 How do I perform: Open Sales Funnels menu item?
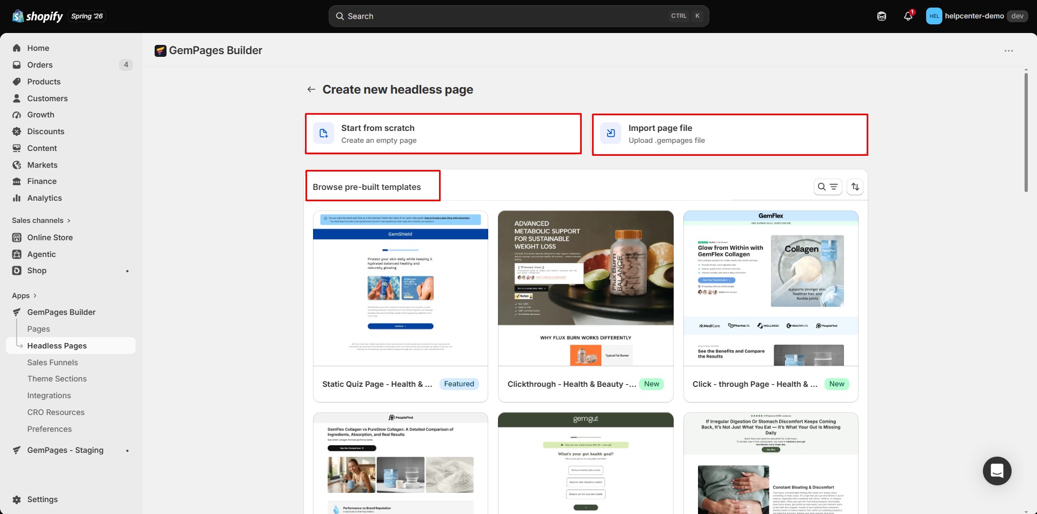[52, 363]
